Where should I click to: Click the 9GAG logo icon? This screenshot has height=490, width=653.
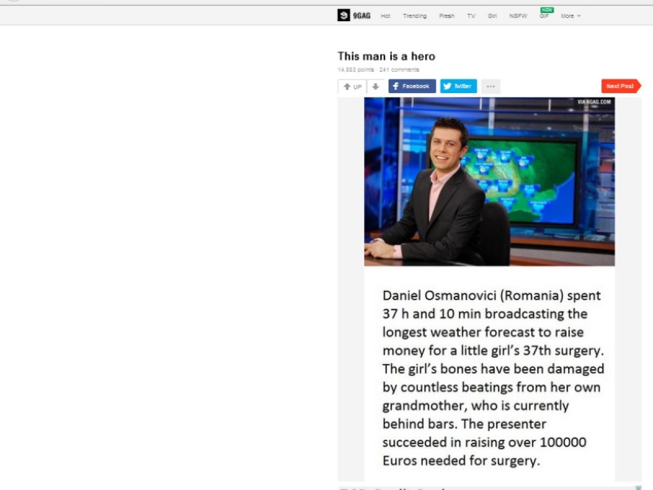click(343, 15)
